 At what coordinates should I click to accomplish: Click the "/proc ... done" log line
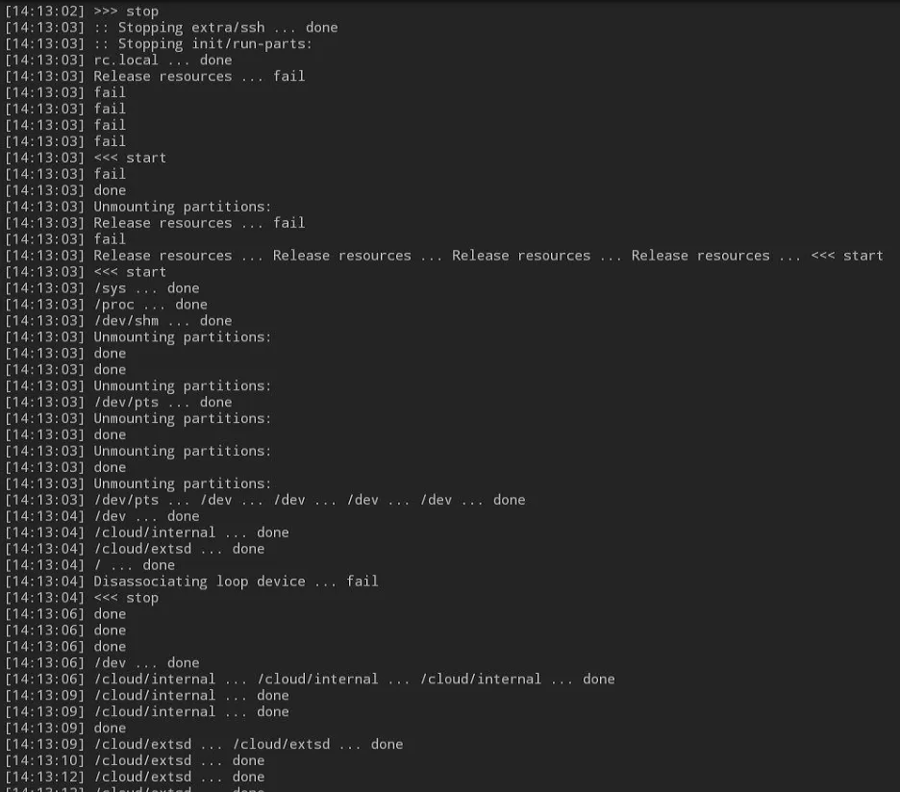click(150, 305)
